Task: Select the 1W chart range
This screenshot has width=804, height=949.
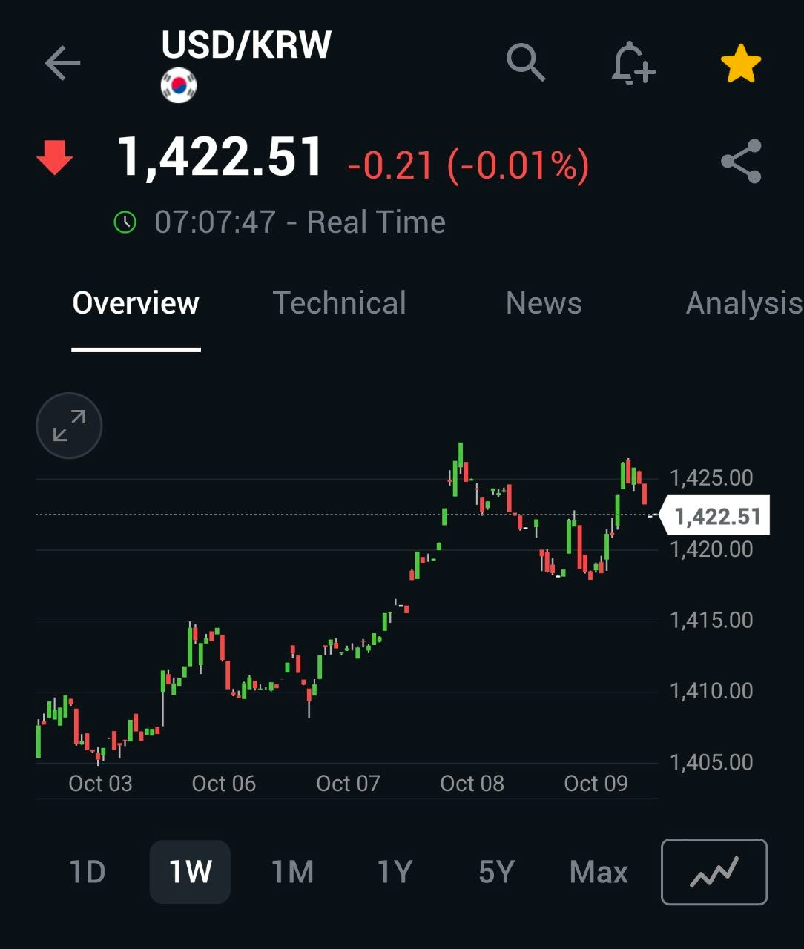Action: pos(190,872)
